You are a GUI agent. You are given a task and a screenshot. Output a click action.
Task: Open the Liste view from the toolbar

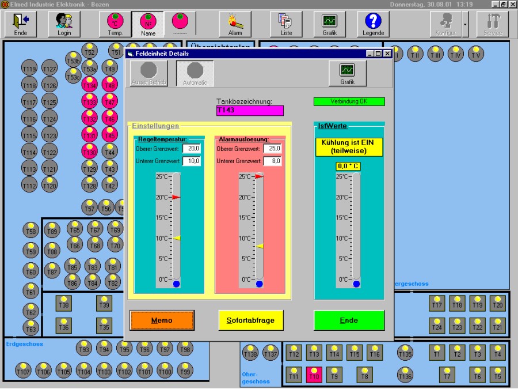point(286,24)
